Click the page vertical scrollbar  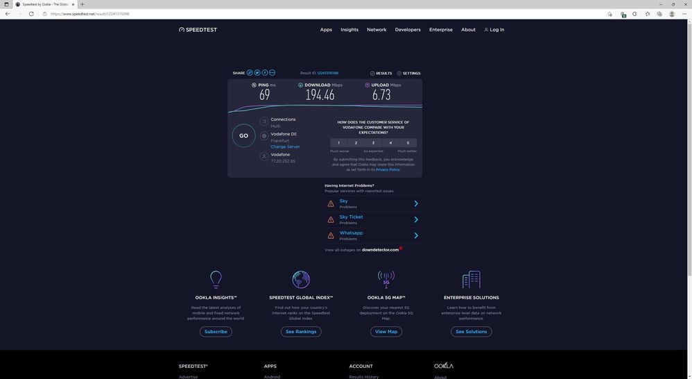(x=689, y=150)
